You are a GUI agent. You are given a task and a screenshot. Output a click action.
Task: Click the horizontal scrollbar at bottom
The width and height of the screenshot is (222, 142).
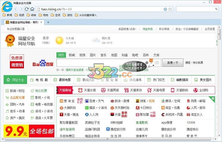click(x=108, y=139)
